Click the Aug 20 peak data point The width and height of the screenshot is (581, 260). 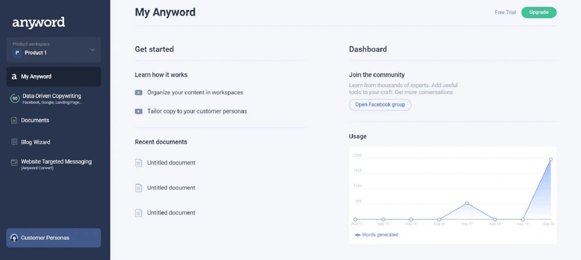coord(551,159)
